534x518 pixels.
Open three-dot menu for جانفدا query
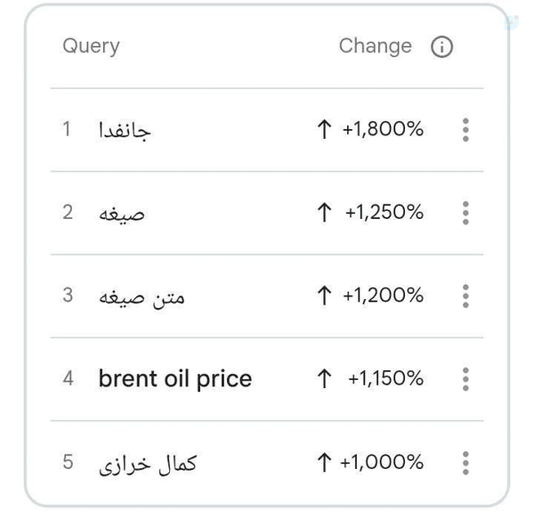465,130
